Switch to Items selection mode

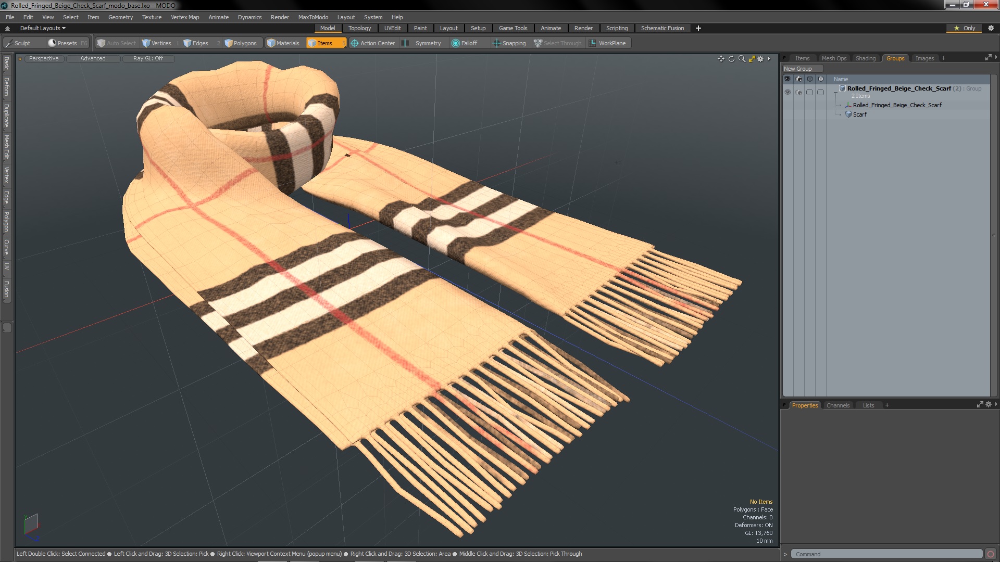(326, 43)
